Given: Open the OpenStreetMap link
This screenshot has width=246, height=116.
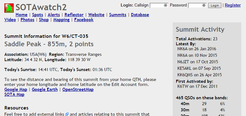Looking at the screenshot, I should [x=78, y=89].
